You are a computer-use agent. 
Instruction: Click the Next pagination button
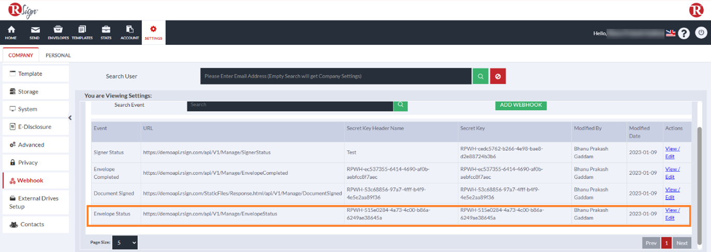coord(682,243)
